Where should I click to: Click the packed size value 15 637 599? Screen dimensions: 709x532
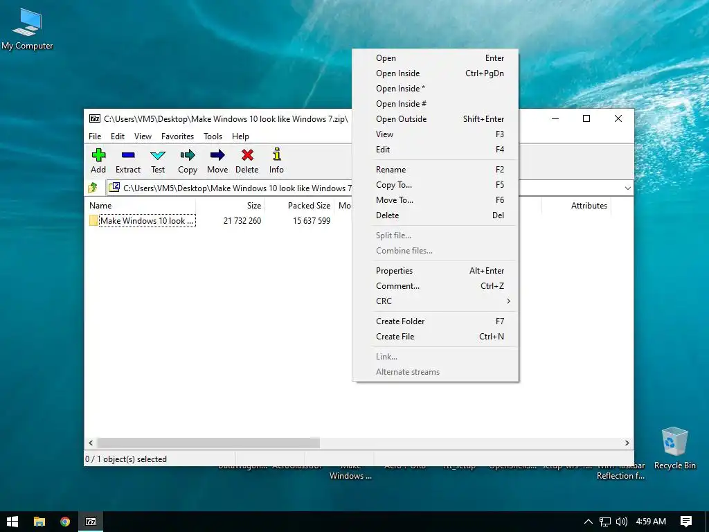(x=312, y=221)
